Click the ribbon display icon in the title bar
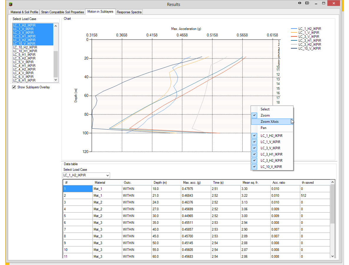This screenshot has width=349, height=265. 307,3
